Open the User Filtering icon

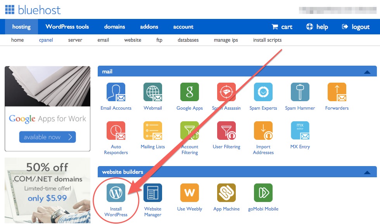pos(226,131)
